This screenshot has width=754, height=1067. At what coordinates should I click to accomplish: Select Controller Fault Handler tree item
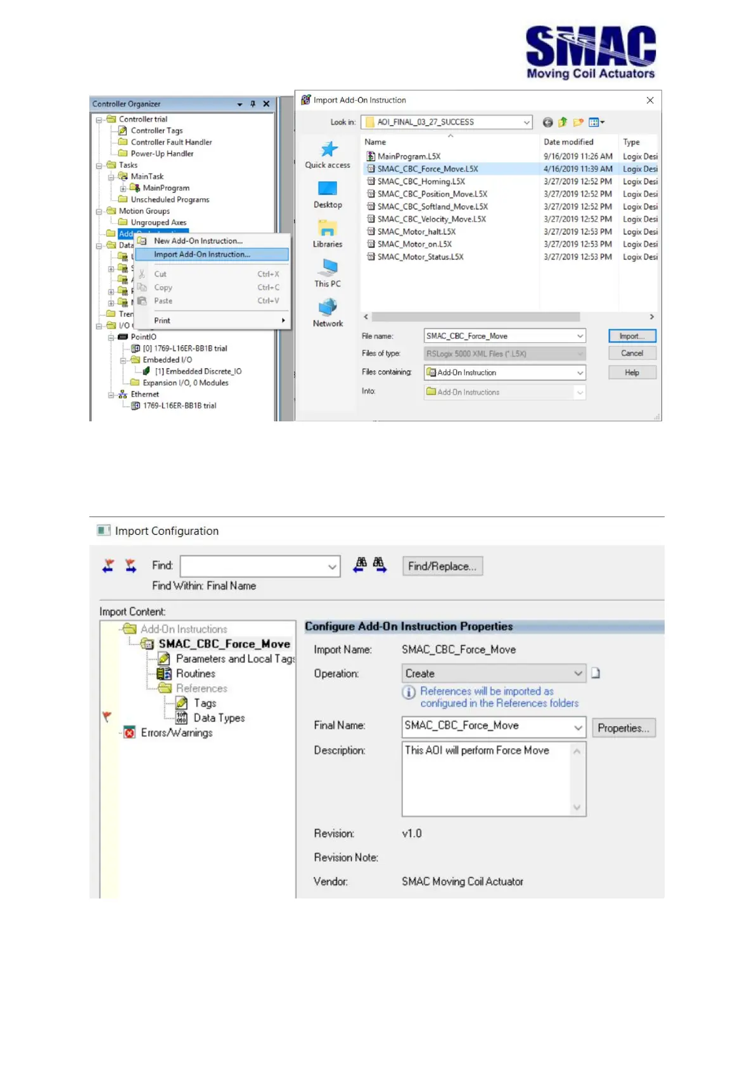171,143
